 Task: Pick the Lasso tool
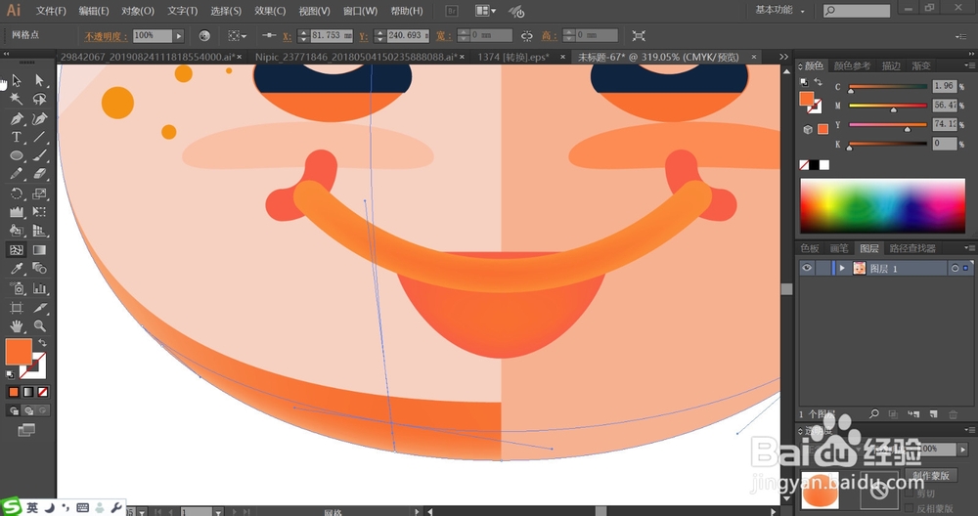39,99
